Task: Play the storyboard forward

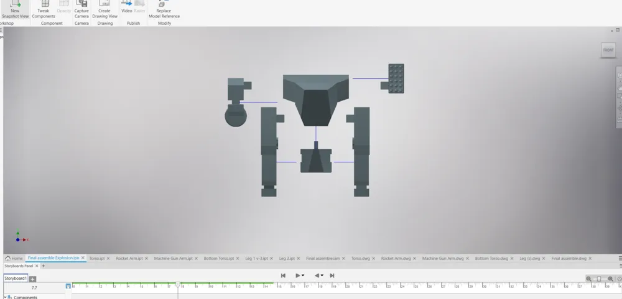Action: tap(297, 275)
